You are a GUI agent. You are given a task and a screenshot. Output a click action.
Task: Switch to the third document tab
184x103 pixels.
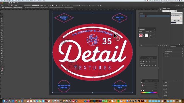pyautogui.click(x=62, y=8)
